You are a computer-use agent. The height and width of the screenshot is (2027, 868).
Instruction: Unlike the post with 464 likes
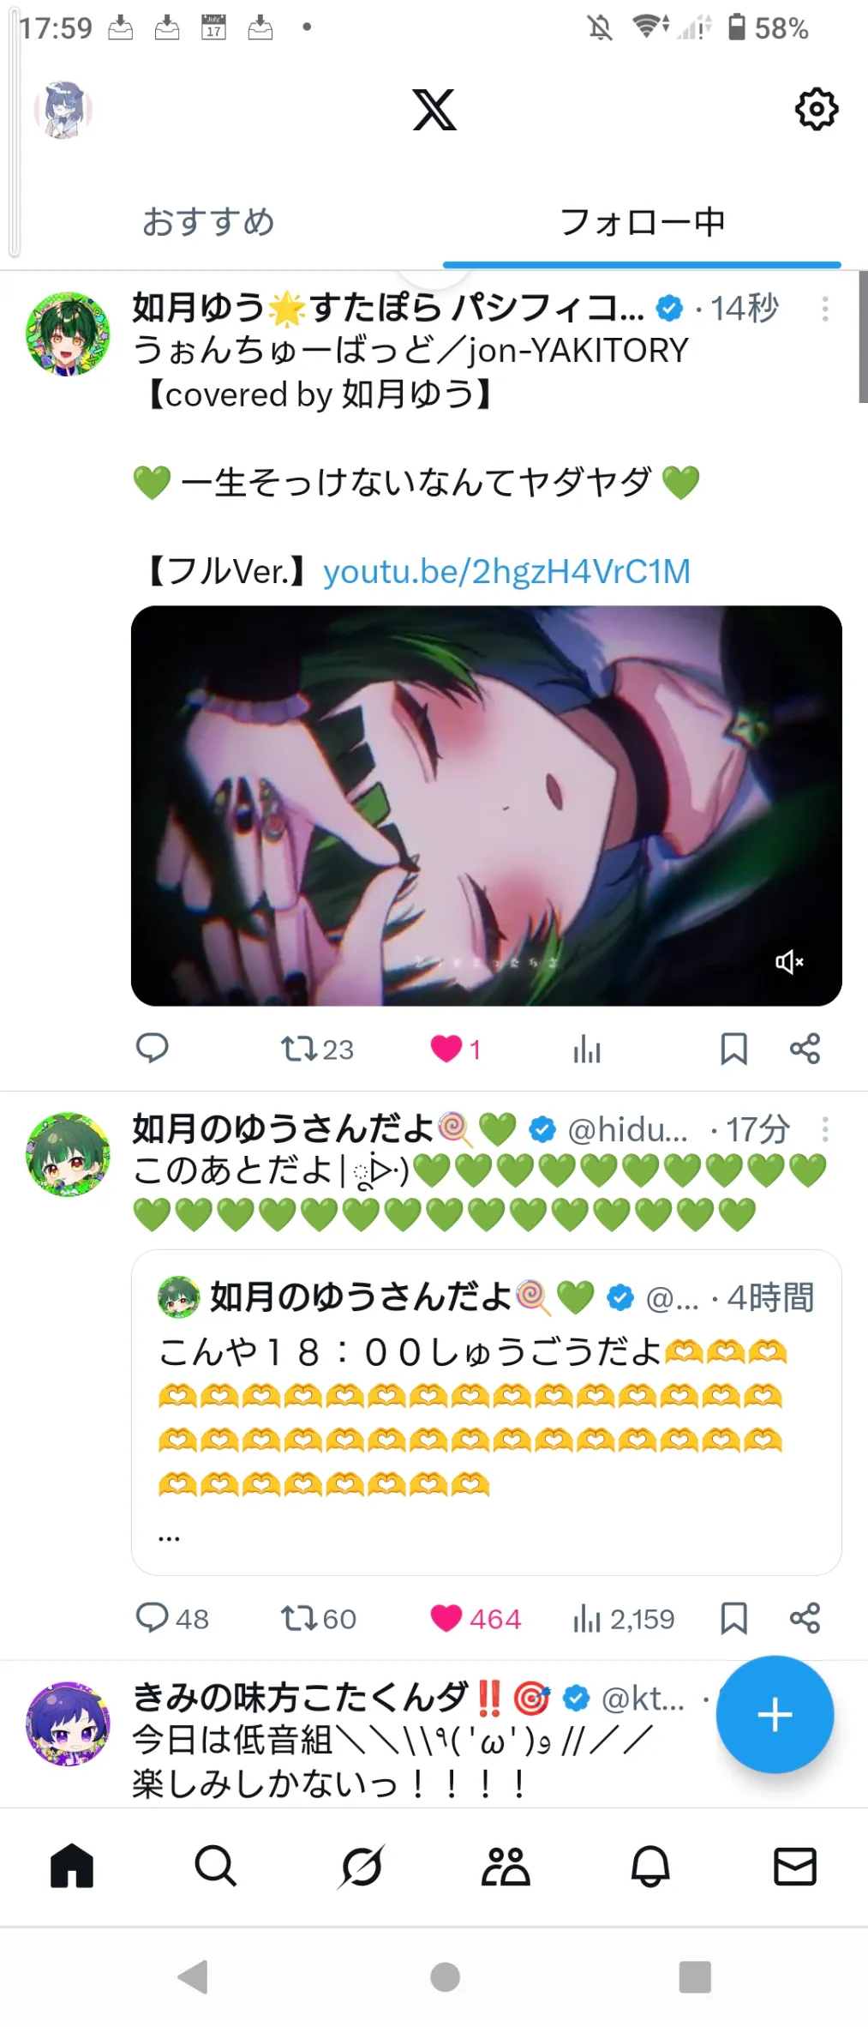coord(476,1619)
